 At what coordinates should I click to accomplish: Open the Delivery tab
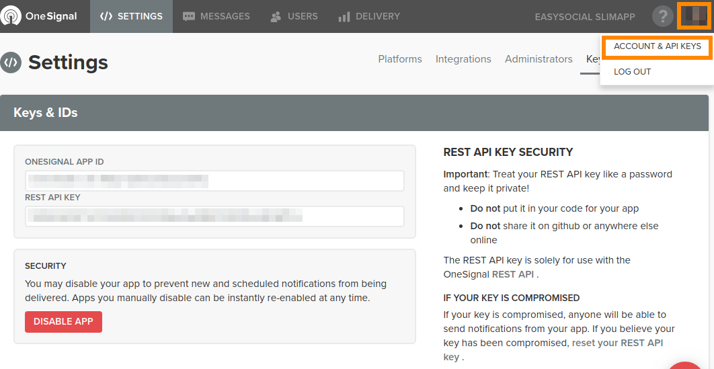pyautogui.click(x=369, y=16)
